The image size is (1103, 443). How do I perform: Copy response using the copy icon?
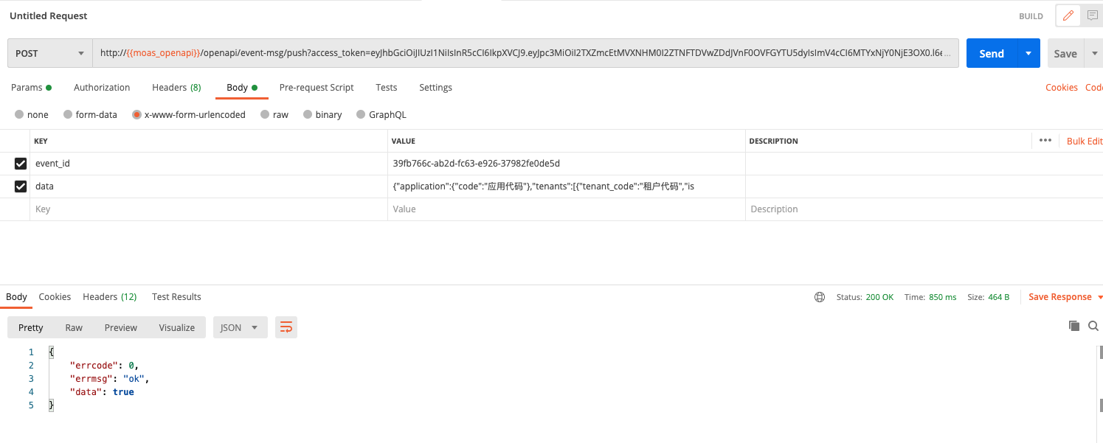1074,326
